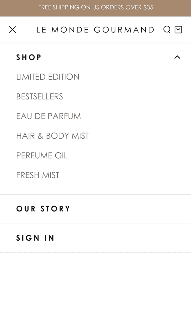Search products with the header magnifying glass

pos(167,29)
